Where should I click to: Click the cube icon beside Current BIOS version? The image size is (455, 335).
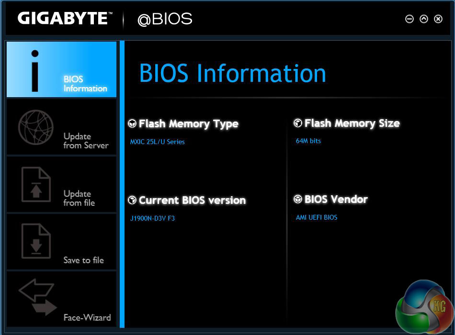pos(132,200)
